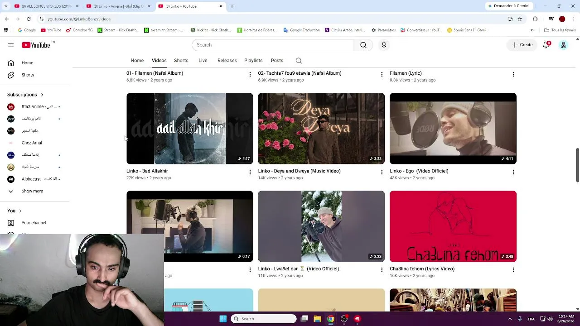Expand the Subscriptions section chevron

(42, 95)
